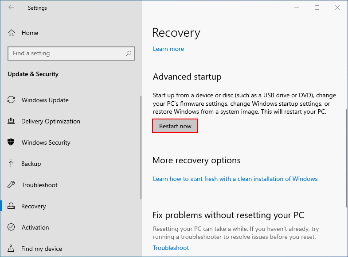Click the search magnifier icon
This screenshot has height=257, width=348.
(129, 54)
